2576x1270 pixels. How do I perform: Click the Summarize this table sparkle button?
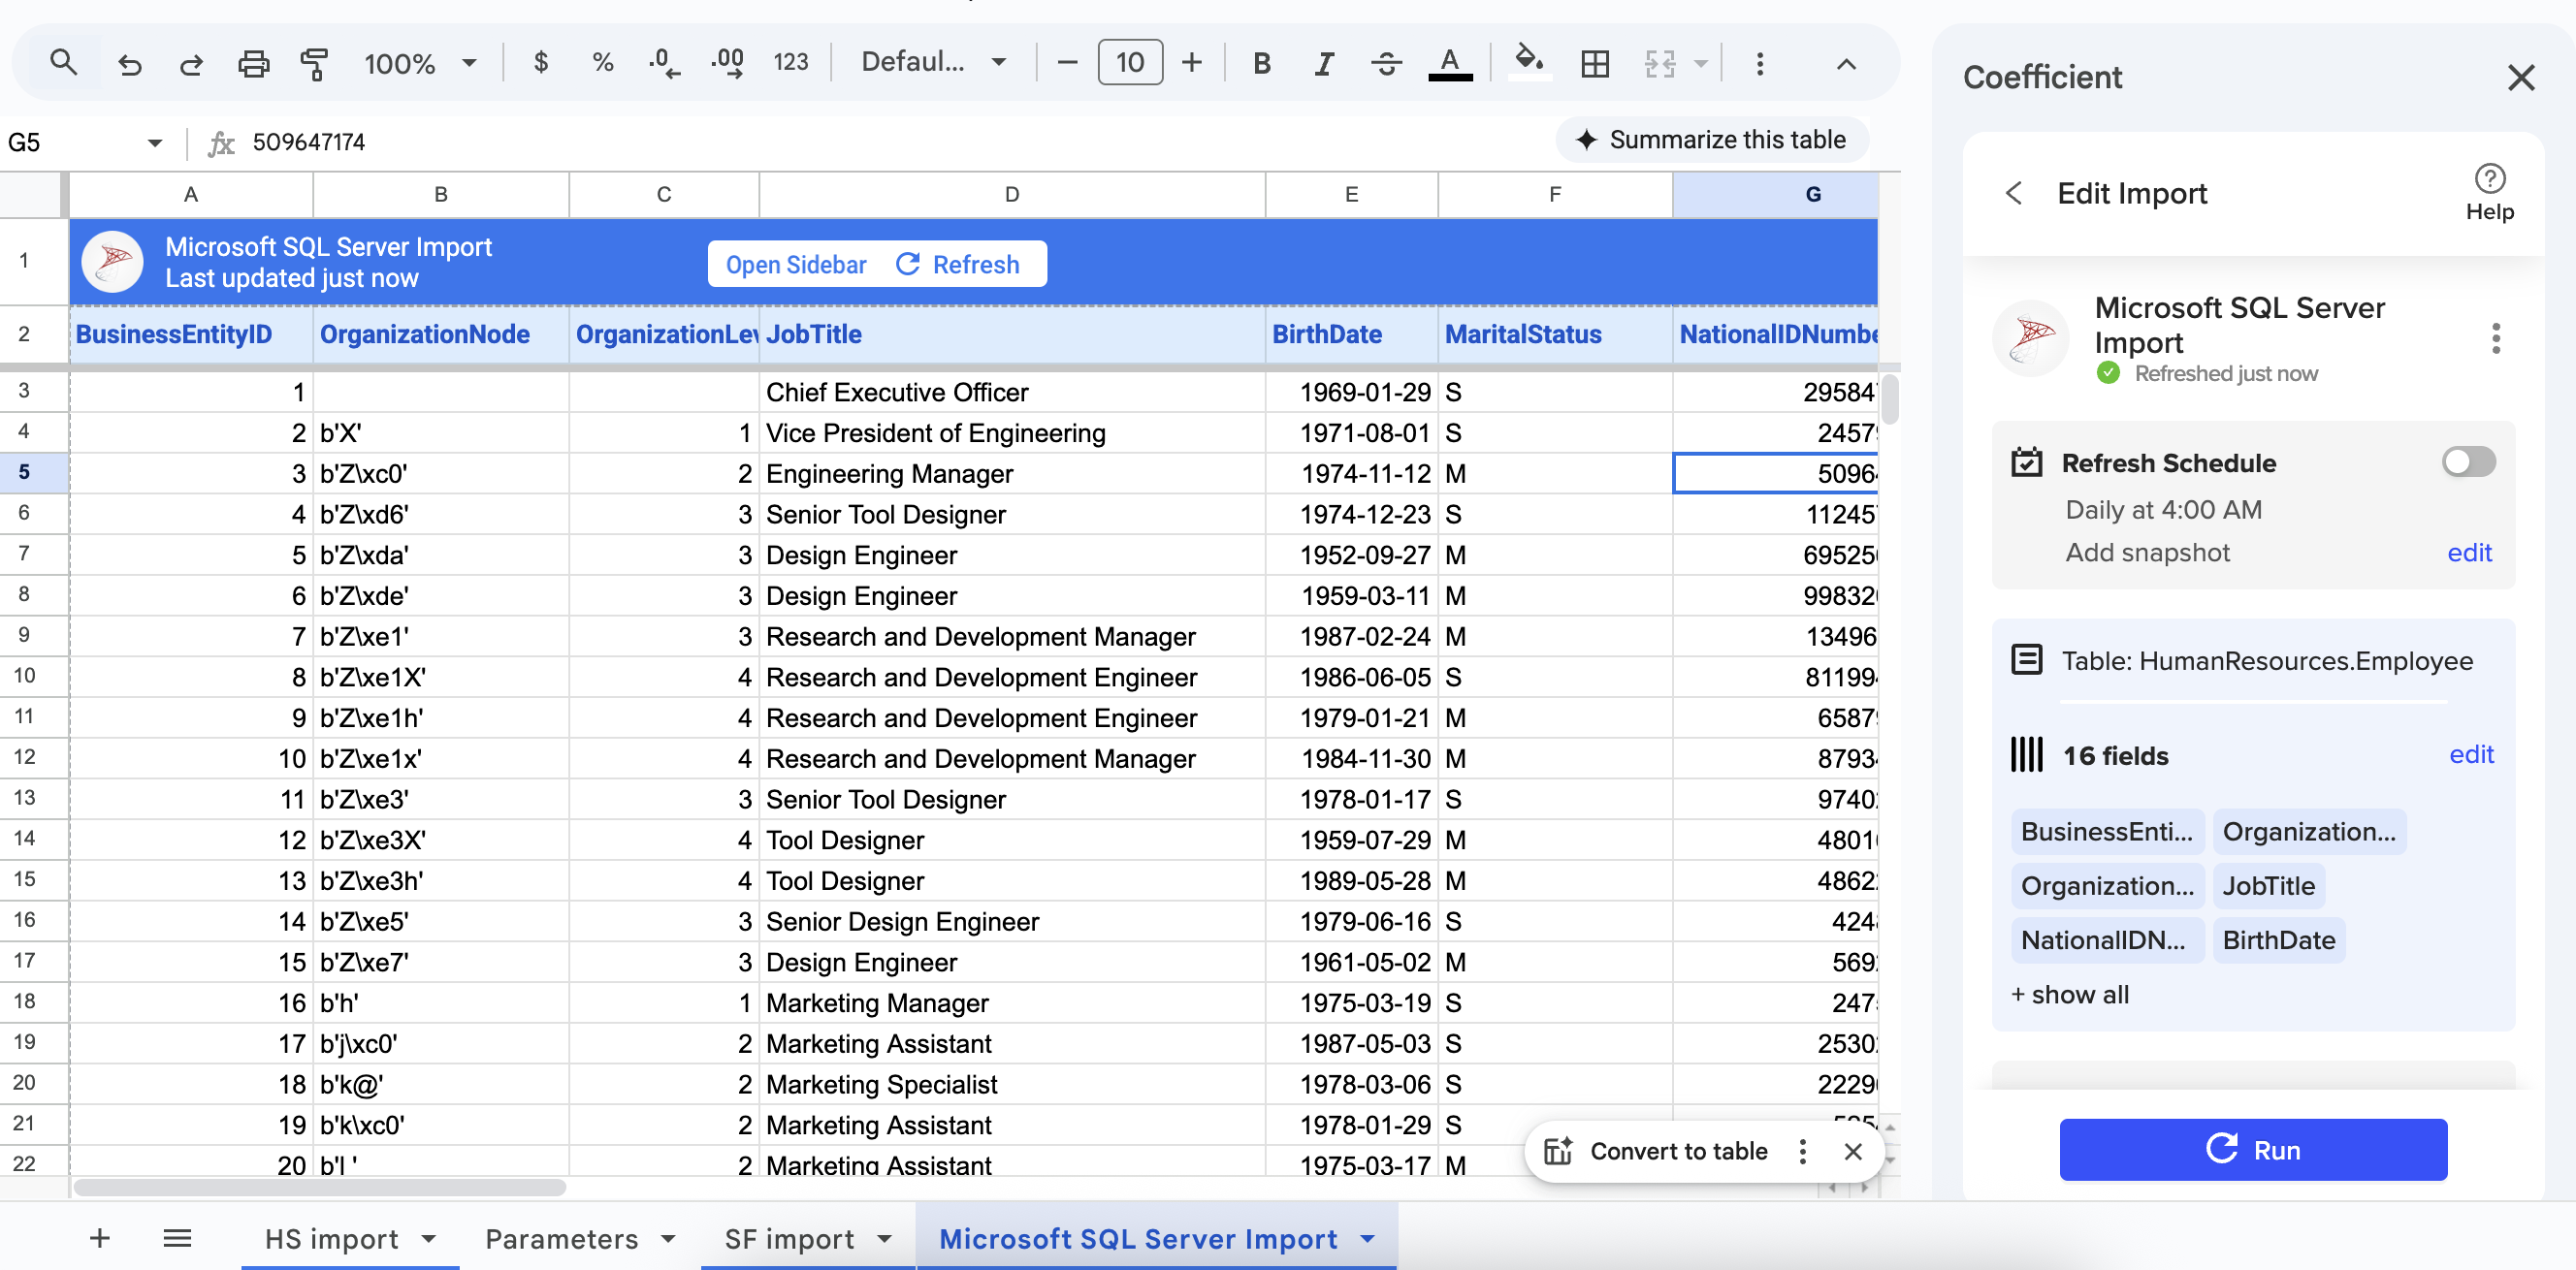point(1712,140)
